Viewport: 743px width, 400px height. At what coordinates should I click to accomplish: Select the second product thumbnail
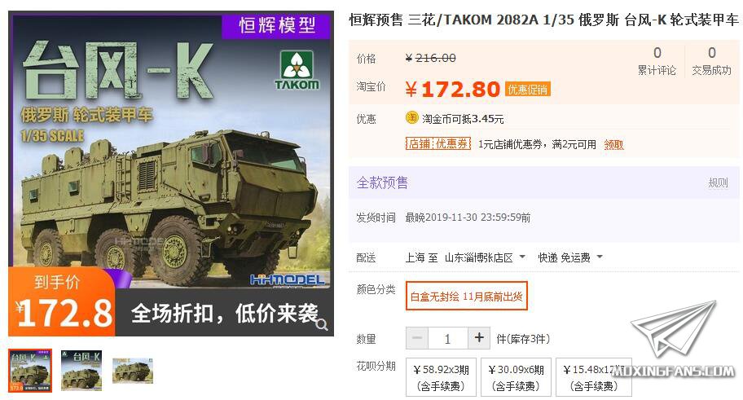tap(81, 371)
